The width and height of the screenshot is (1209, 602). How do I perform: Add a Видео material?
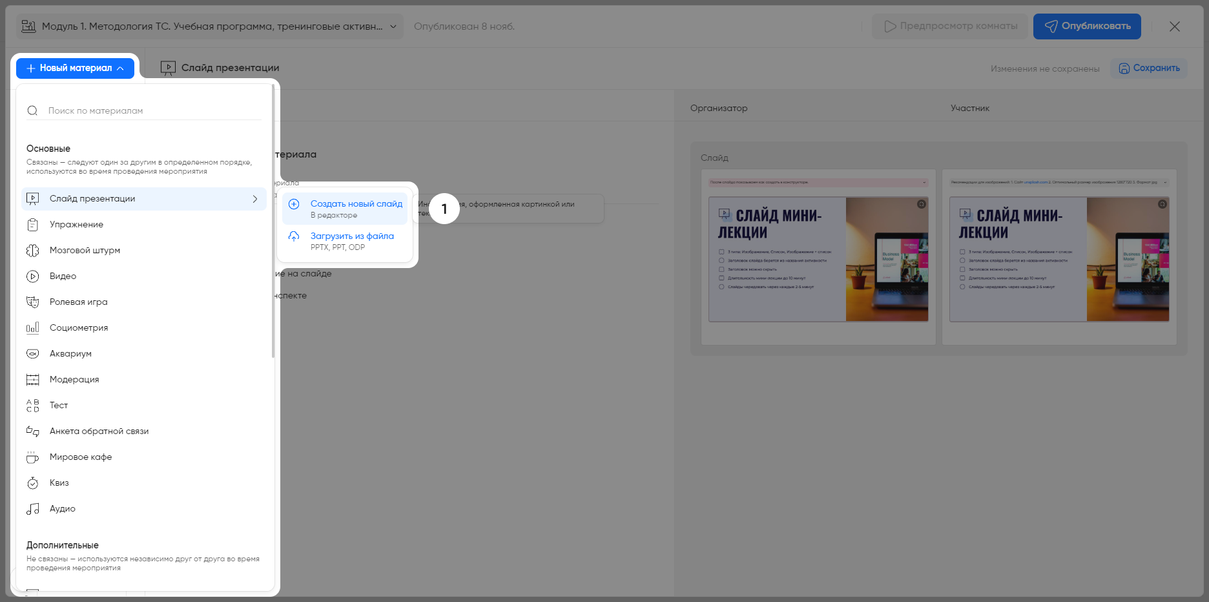63,276
